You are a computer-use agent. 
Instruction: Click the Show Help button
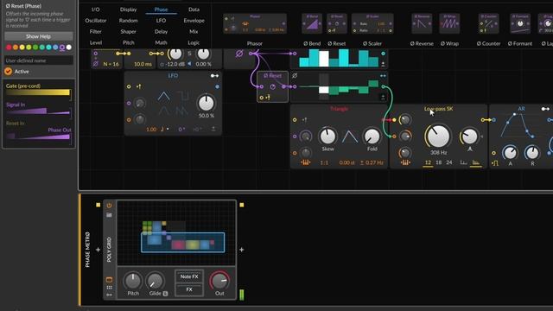(38, 36)
